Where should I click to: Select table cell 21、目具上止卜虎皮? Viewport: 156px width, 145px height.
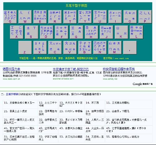point(20,113)
